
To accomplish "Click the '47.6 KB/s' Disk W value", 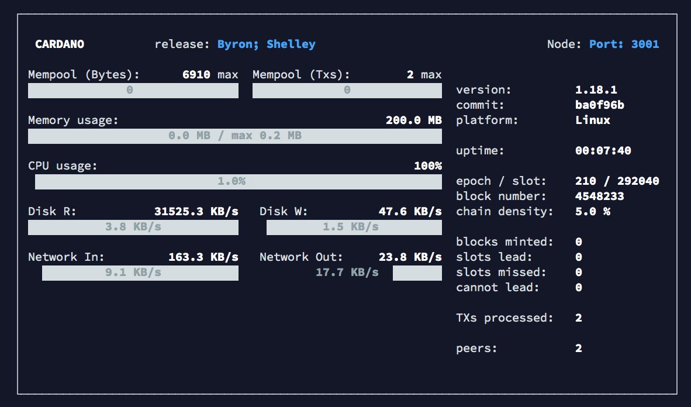I will coord(410,212).
